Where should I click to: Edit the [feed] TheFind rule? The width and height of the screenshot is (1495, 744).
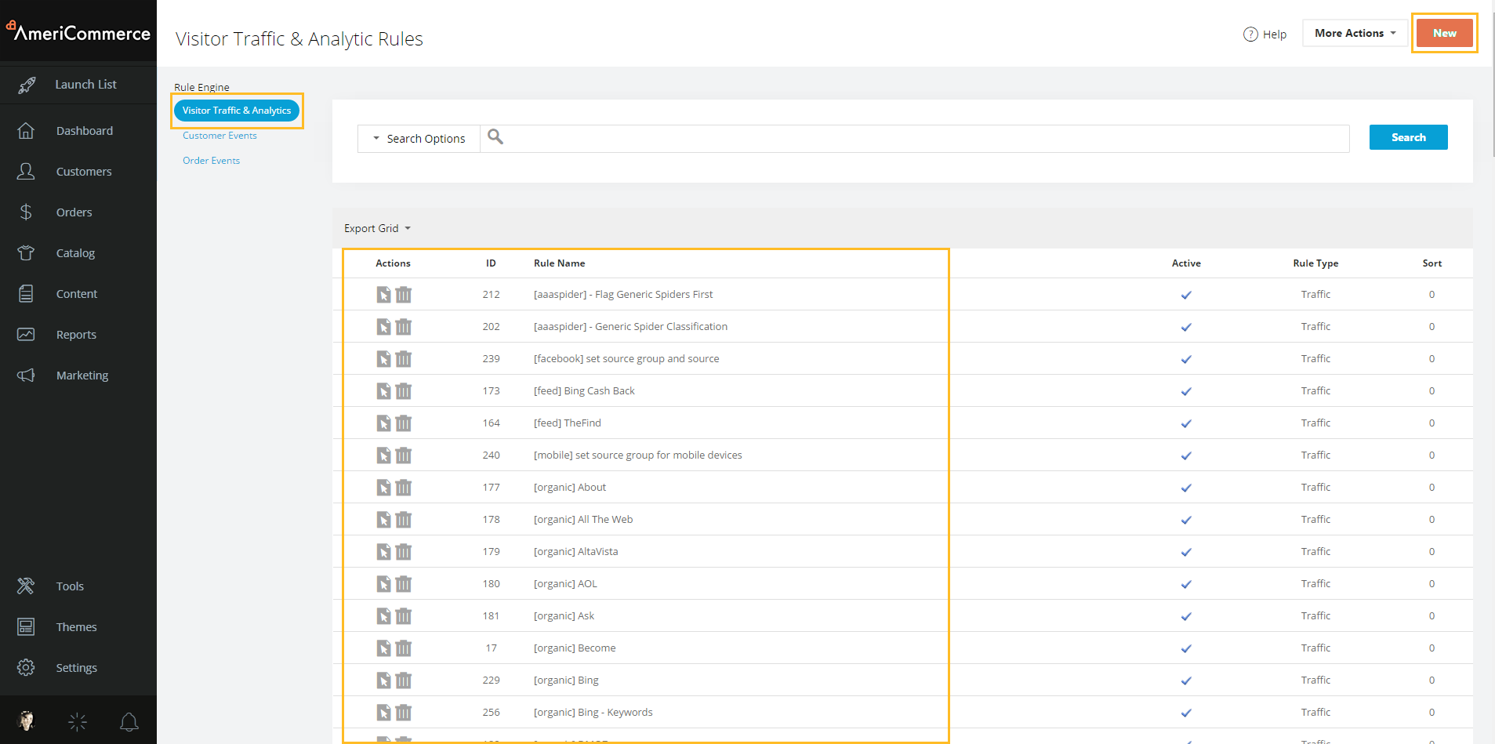click(x=383, y=423)
